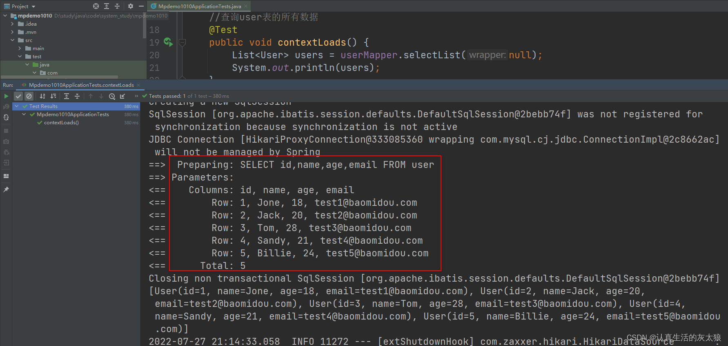Click the 'Total: 5' console line
The width and height of the screenshot is (728, 346).
coord(223,266)
